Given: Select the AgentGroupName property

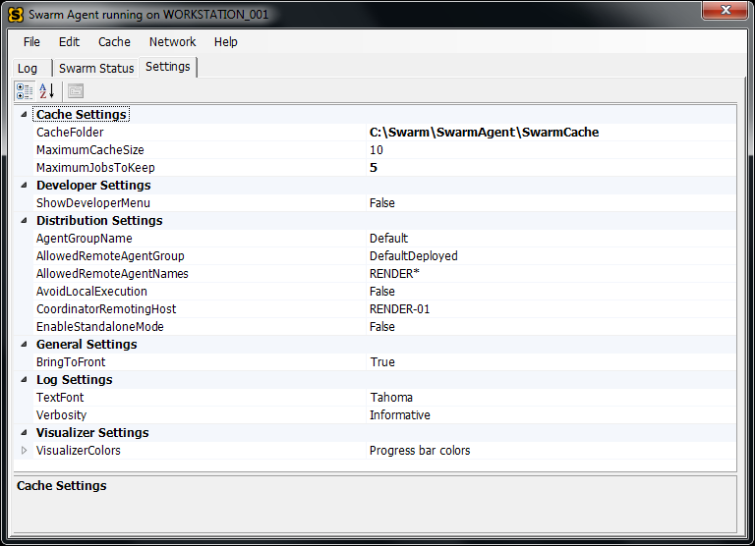Looking at the screenshot, I should point(84,238).
